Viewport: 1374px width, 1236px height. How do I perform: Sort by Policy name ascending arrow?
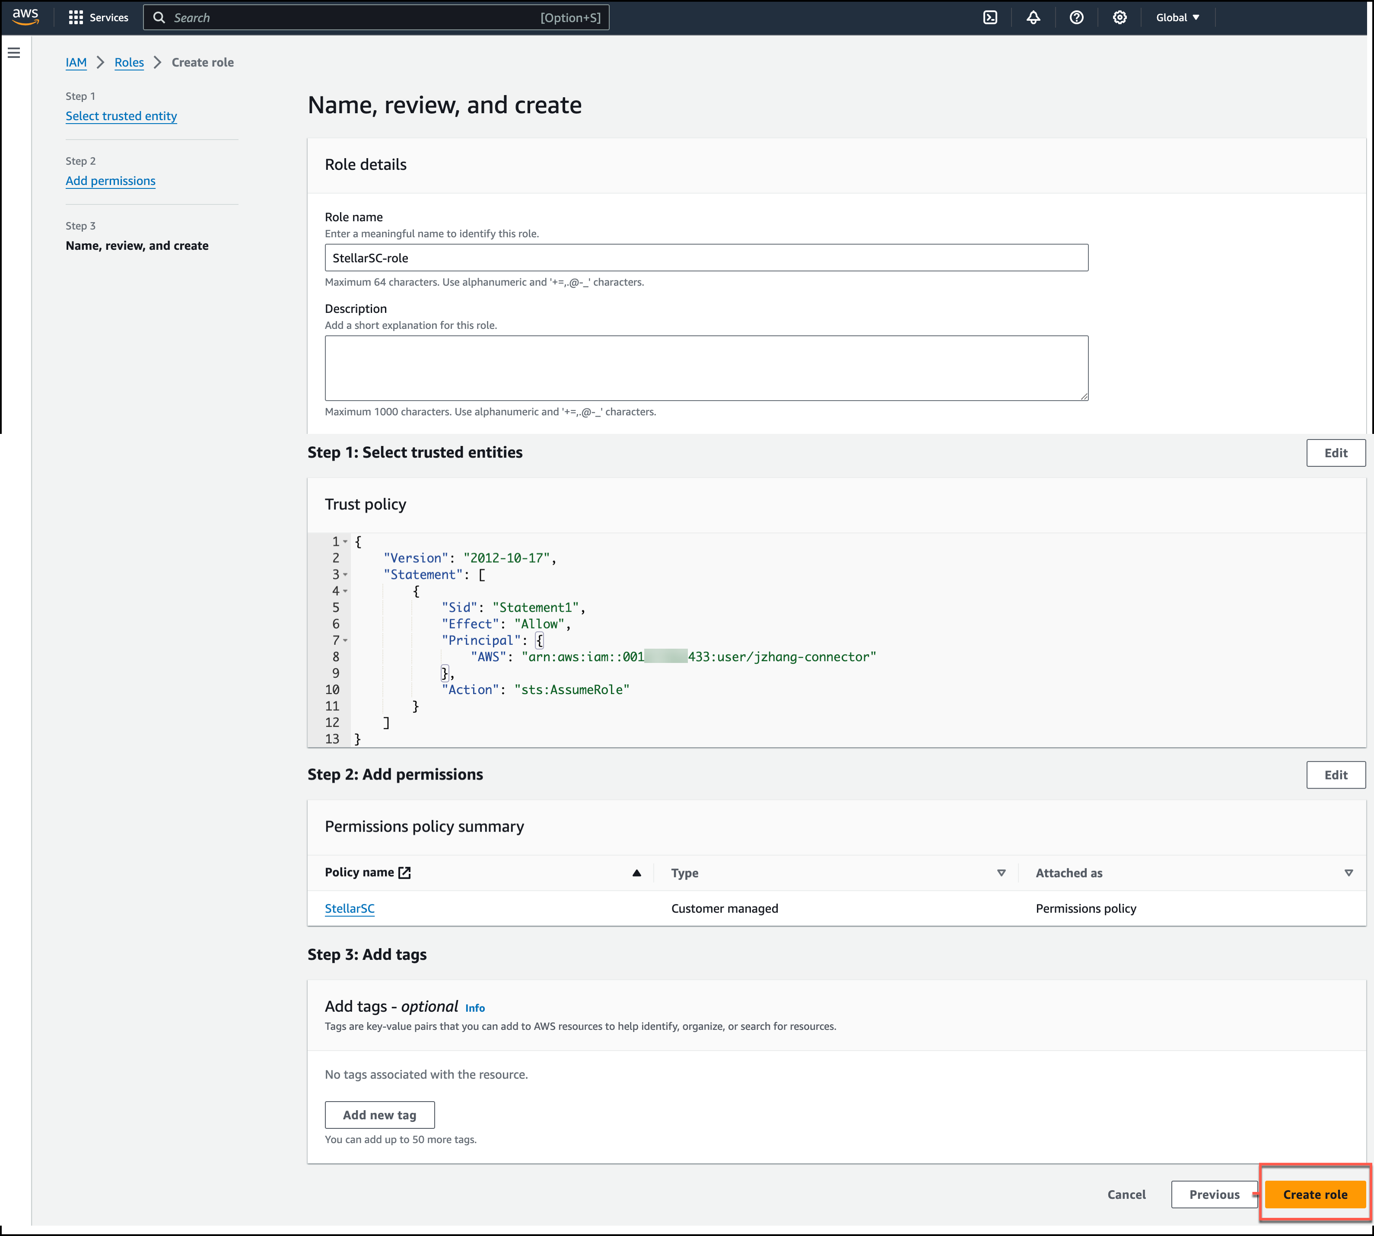click(x=636, y=873)
